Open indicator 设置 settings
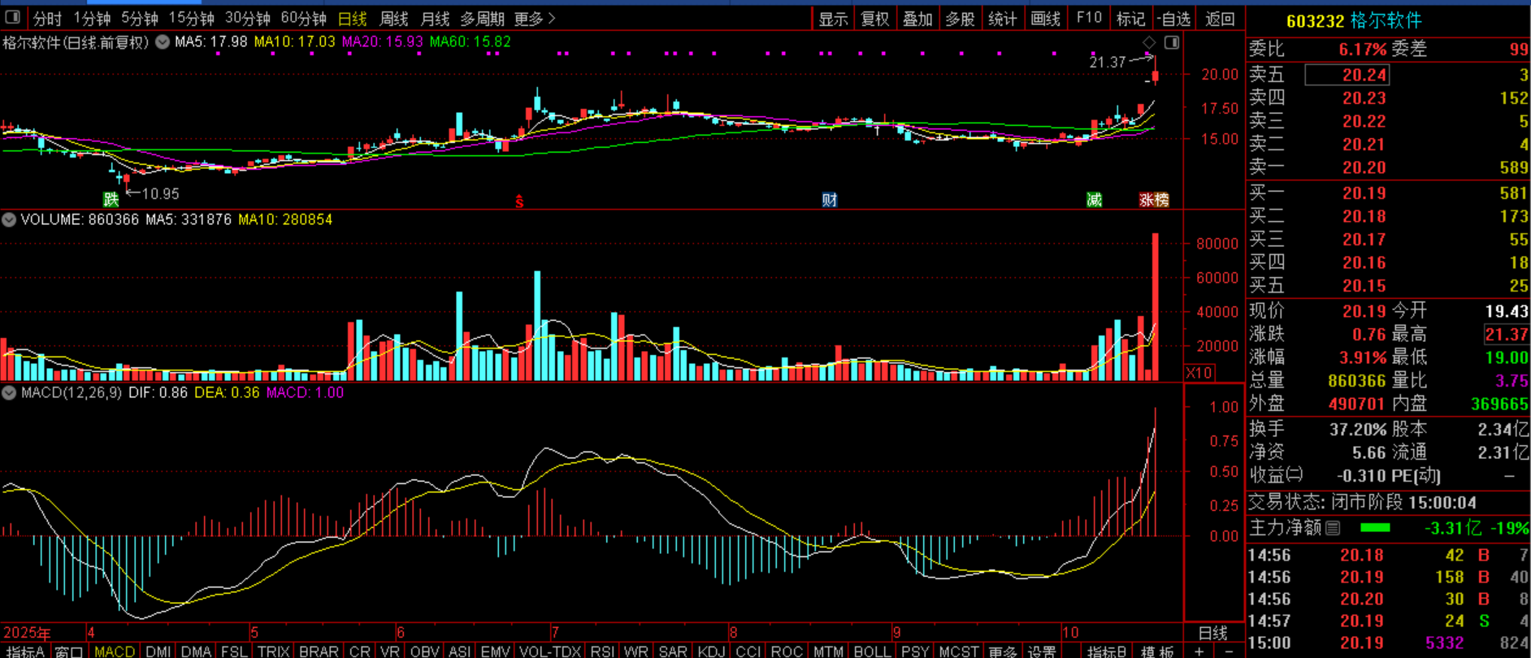Screen dimensions: 1531x658 click(1042, 652)
